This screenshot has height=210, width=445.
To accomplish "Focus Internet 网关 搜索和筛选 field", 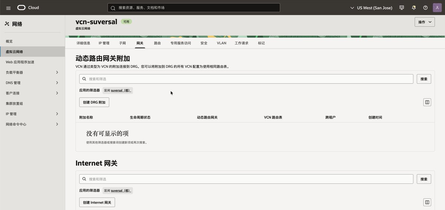I will [246, 179].
